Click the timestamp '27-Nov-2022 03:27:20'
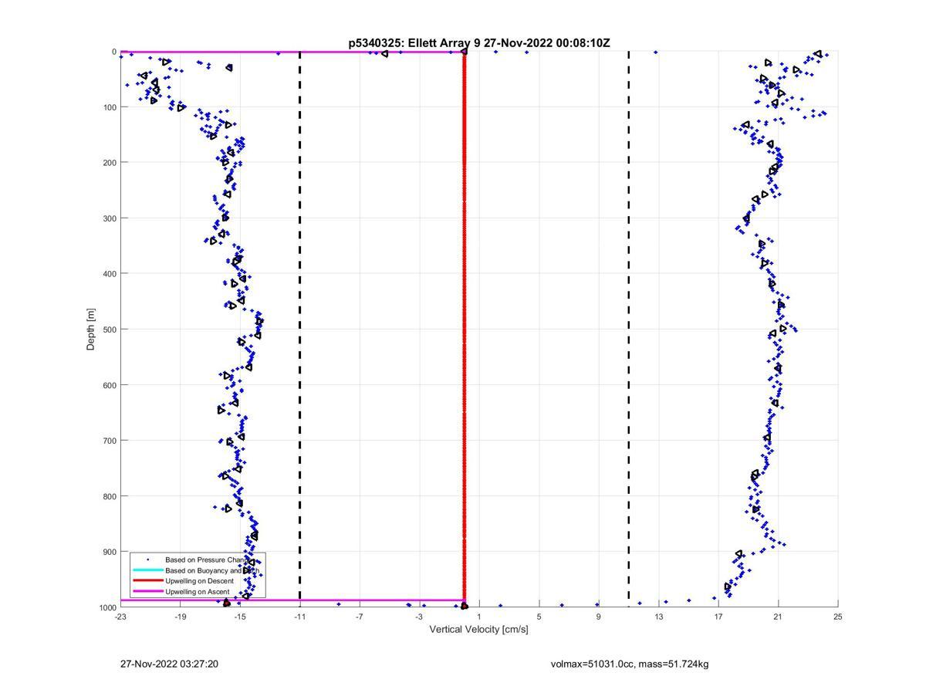 pyautogui.click(x=170, y=664)
